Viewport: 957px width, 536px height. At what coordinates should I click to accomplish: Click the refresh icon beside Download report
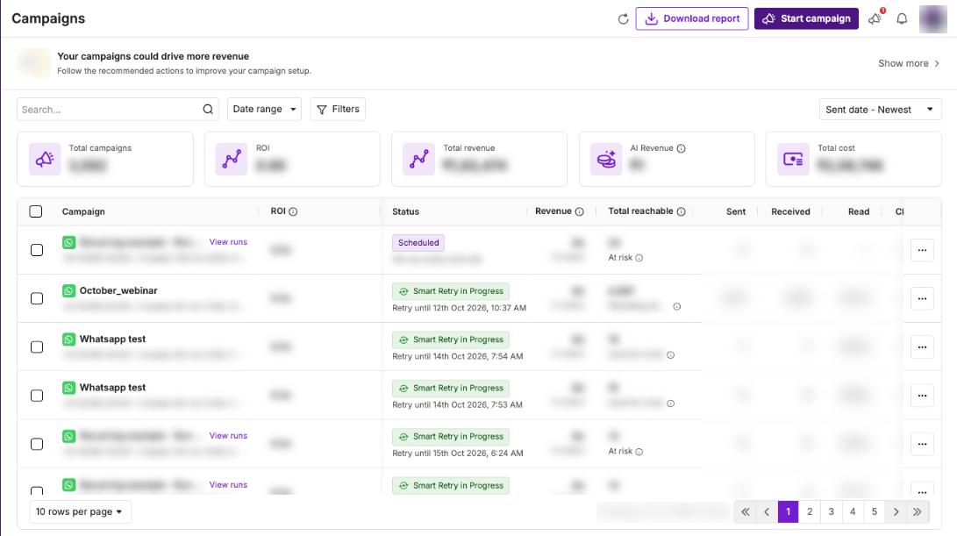pos(623,19)
